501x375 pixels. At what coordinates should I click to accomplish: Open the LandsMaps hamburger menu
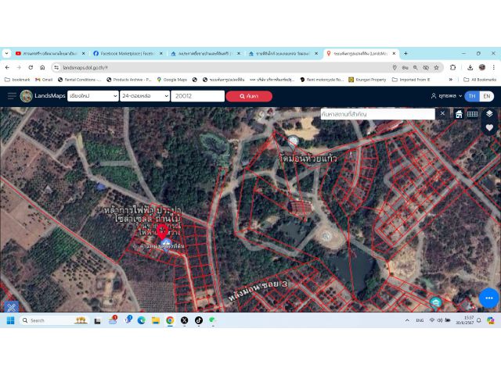click(12, 96)
